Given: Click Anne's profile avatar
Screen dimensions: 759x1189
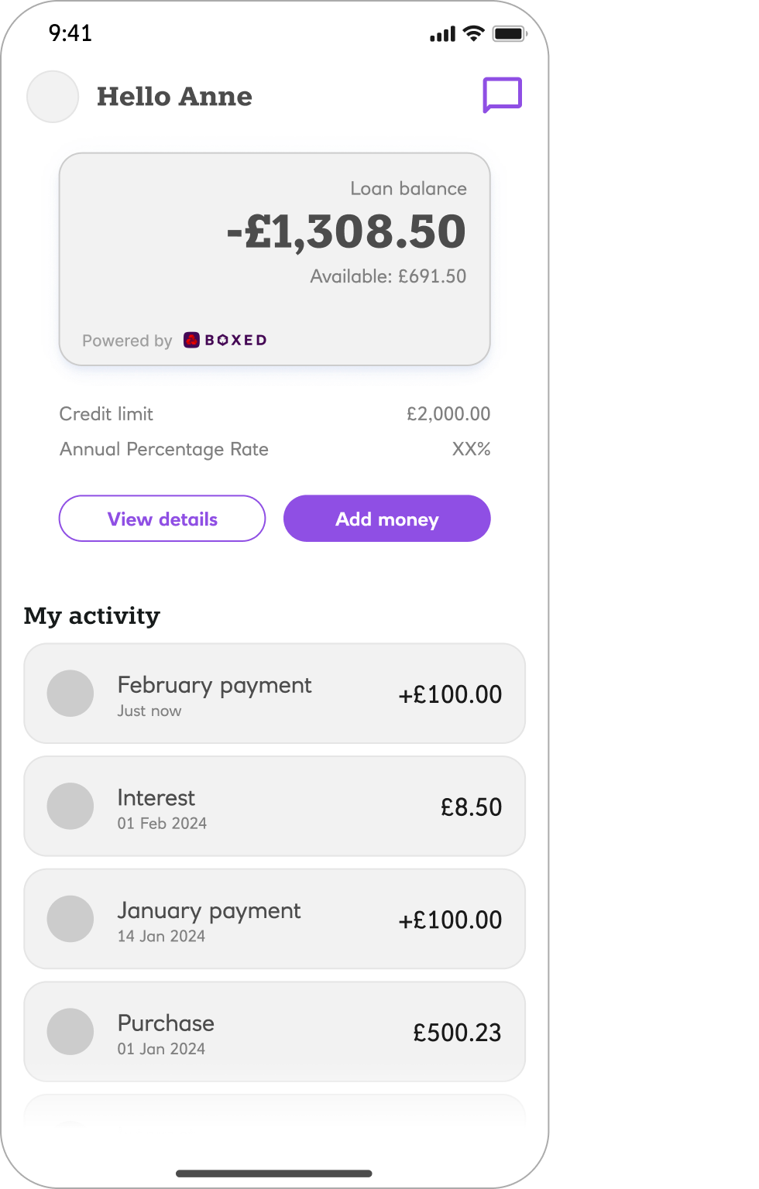Looking at the screenshot, I should [x=52, y=97].
